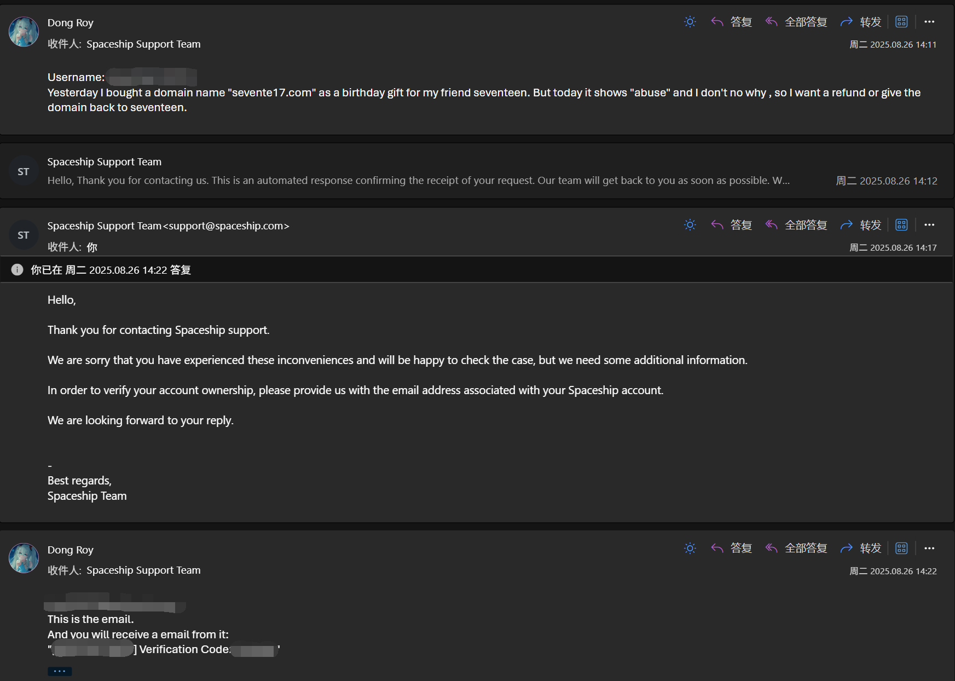Click Dong Roy's avatar on the 14:22 message
Image resolution: width=955 pixels, height=681 pixels.
[24, 558]
